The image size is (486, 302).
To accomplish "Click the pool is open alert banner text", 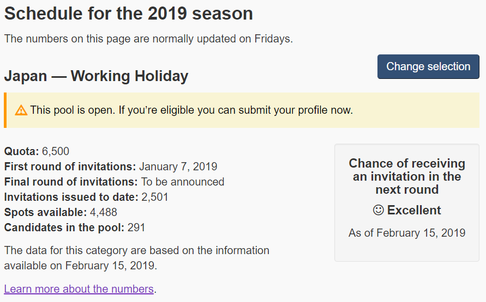I will pos(191,110).
